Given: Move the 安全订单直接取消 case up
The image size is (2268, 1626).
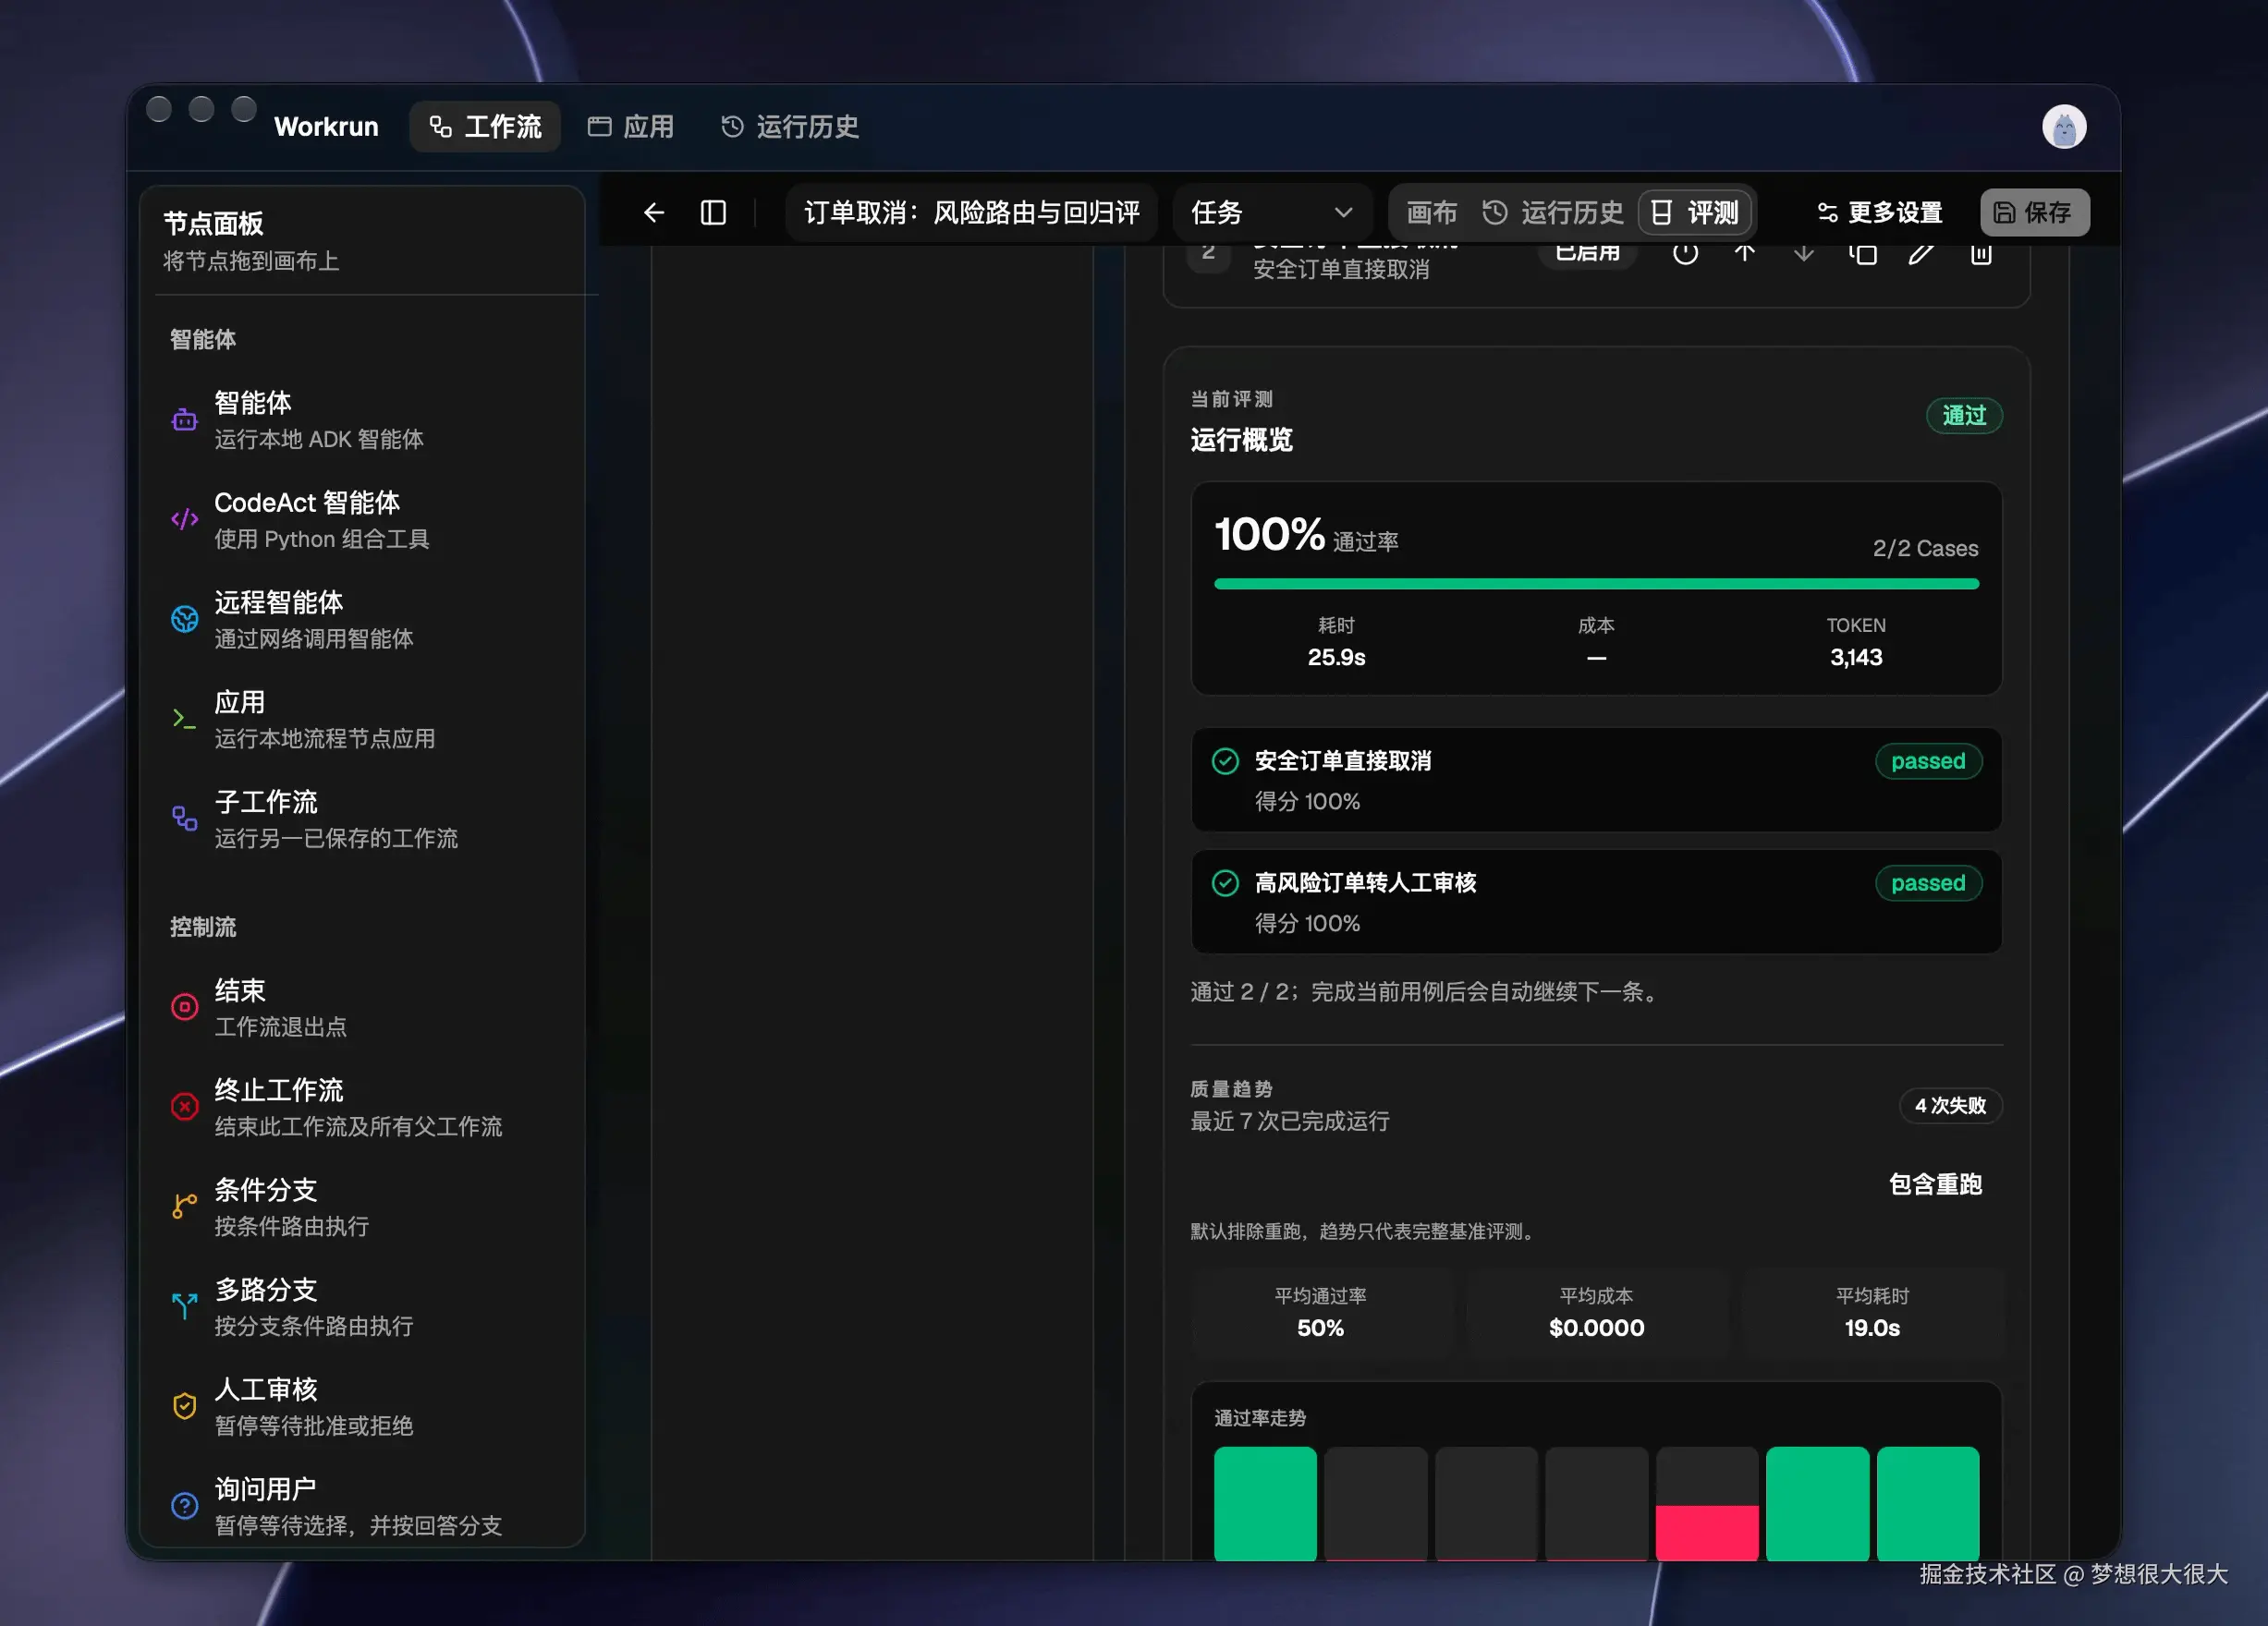Looking at the screenshot, I should click(x=1744, y=254).
